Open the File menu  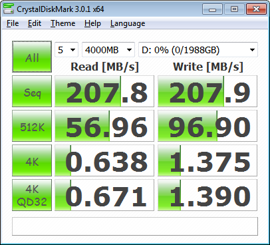(13, 23)
